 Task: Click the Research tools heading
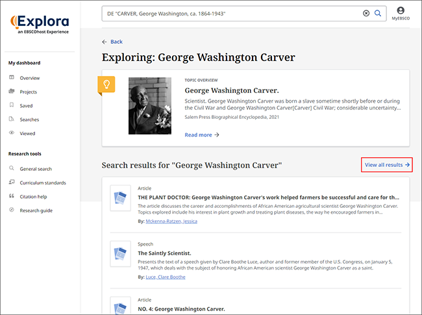[25, 154]
